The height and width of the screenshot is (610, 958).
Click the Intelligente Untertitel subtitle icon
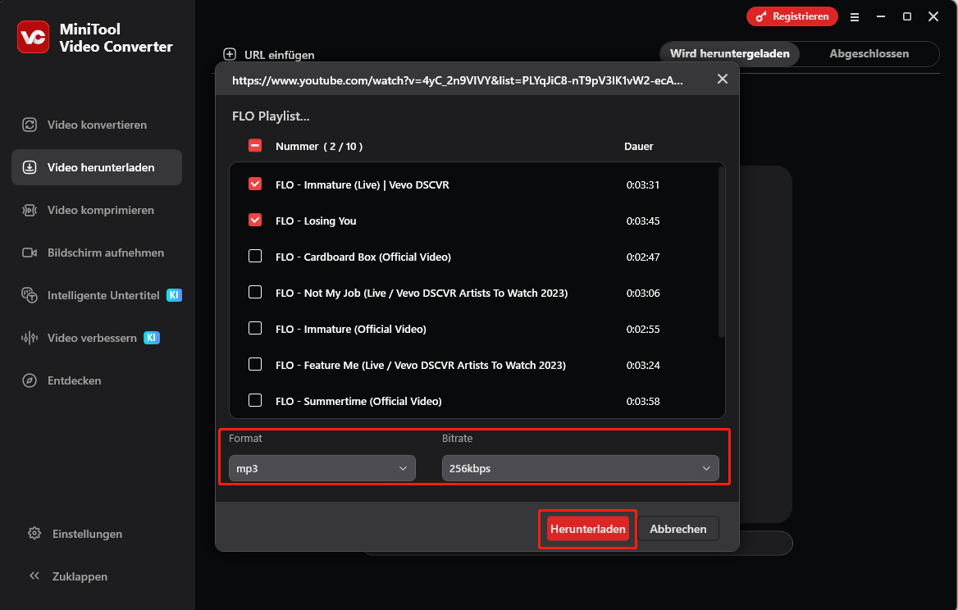[x=30, y=295]
